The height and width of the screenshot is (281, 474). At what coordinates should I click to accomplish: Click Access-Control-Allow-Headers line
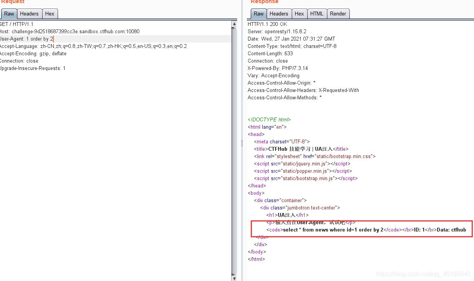tap(303, 90)
